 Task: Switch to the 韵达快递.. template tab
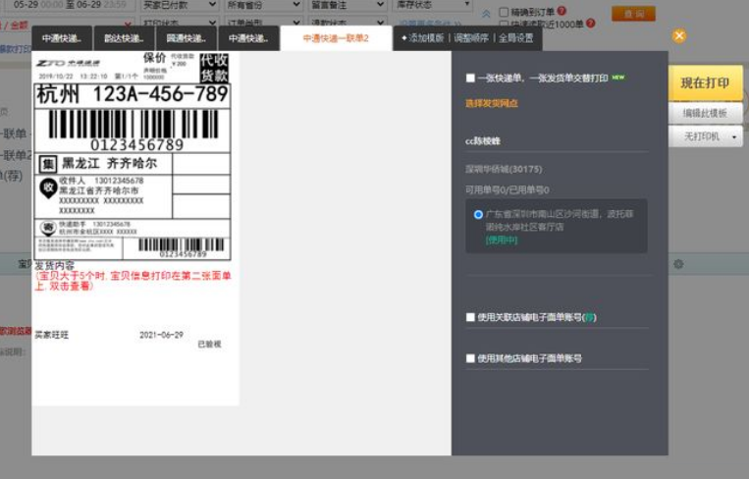point(125,38)
